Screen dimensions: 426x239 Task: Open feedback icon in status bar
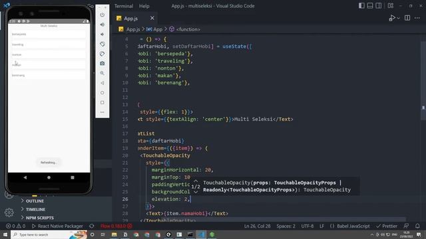click(x=406, y=226)
